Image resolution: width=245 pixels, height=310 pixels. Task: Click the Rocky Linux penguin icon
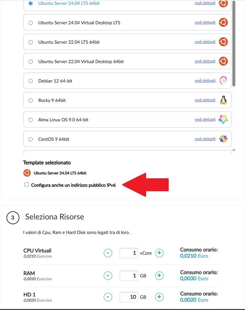pos(223,100)
